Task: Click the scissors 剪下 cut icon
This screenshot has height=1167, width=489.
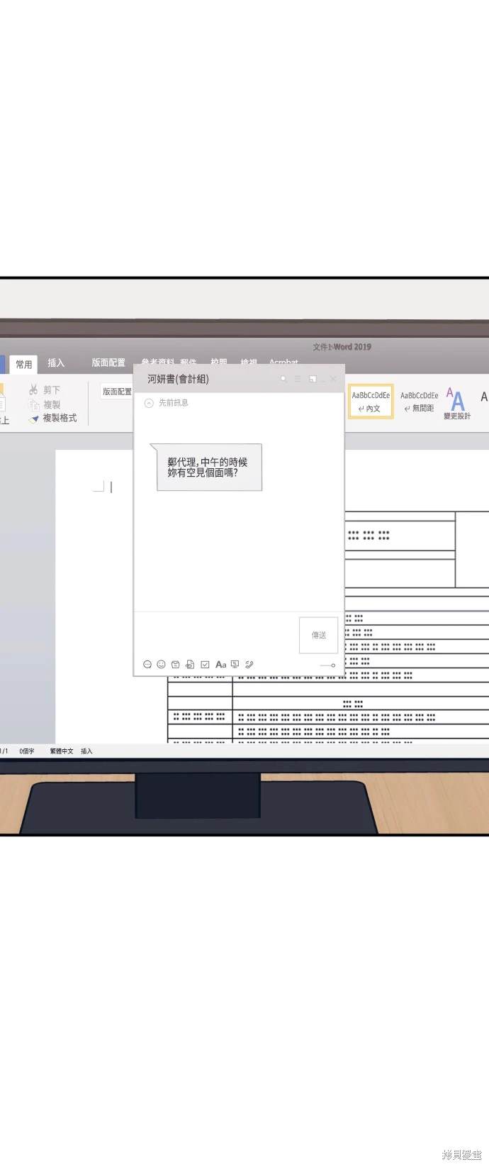Action: tap(33, 389)
